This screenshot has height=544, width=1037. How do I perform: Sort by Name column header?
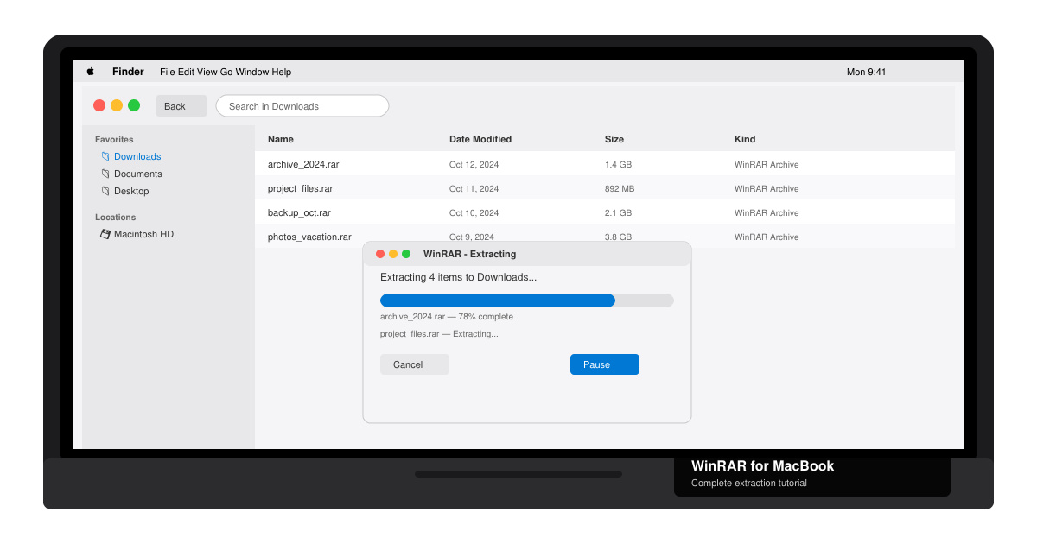pyautogui.click(x=281, y=139)
